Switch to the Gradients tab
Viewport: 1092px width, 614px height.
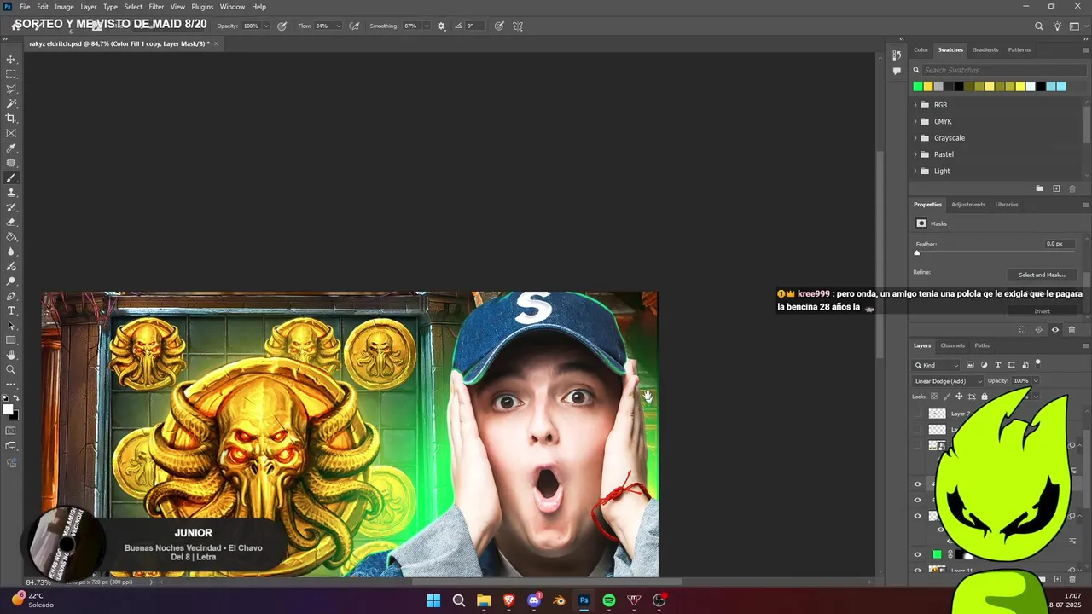pyautogui.click(x=985, y=49)
